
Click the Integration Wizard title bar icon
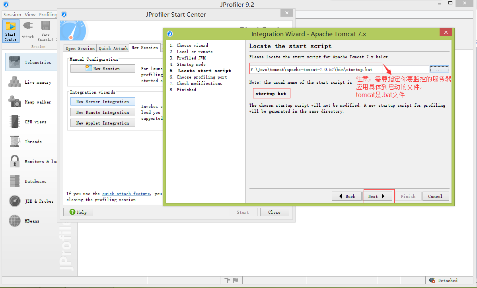click(x=170, y=34)
